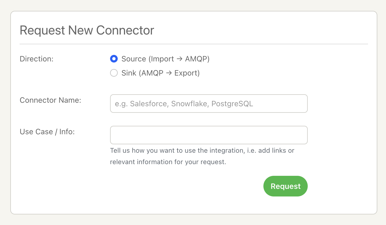
Task: Select the Sink (AMQP → Export) radio button
Action: (x=114, y=73)
